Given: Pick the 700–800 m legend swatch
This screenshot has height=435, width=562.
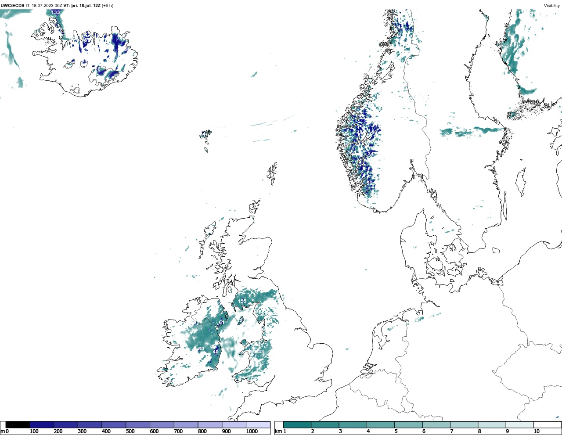Looking at the screenshot, I should 186,424.
